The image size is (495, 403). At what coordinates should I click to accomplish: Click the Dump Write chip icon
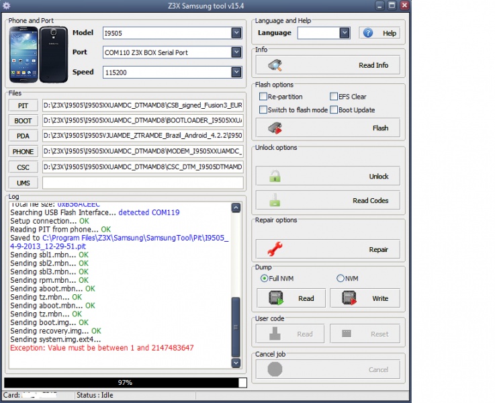349,298
